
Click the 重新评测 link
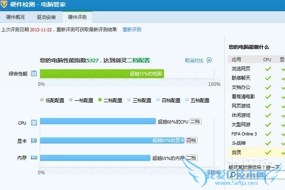pos(132,29)
